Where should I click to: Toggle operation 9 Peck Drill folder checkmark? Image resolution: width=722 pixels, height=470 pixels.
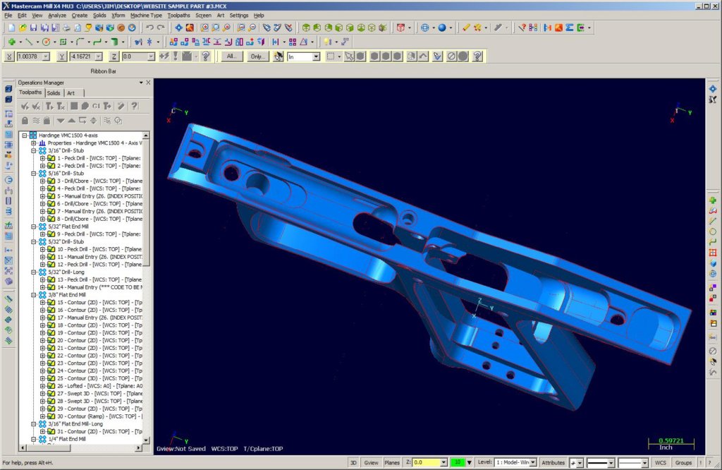51,234
